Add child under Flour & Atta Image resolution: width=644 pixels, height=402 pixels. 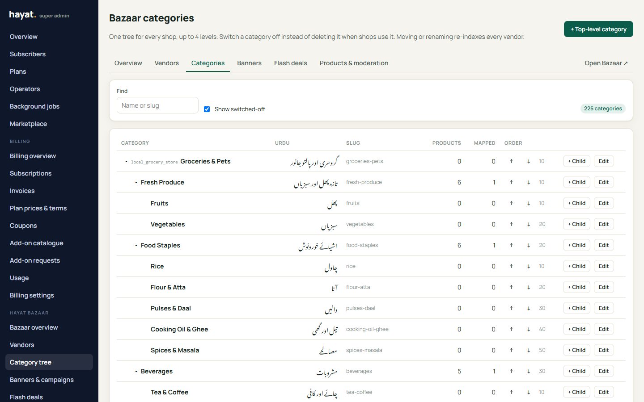[576, 287]
